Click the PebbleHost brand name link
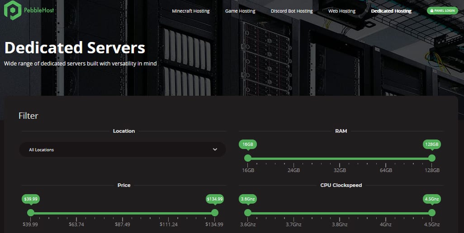The width and height of the screenshot is (464, 233). tap(39, 9)
